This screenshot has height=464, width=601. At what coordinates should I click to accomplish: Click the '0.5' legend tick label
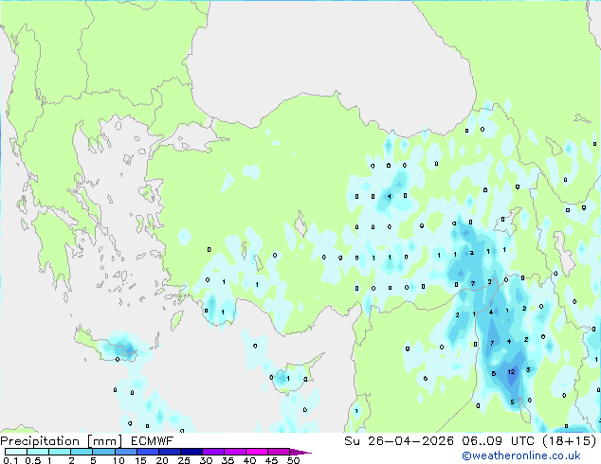tap(33, 460)
